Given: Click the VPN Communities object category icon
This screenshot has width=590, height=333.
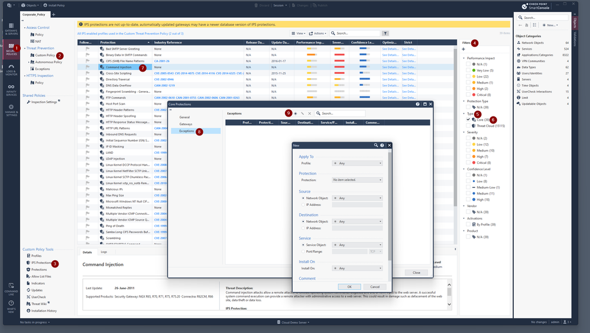Looking at the screenshot, I should point(518,61).
